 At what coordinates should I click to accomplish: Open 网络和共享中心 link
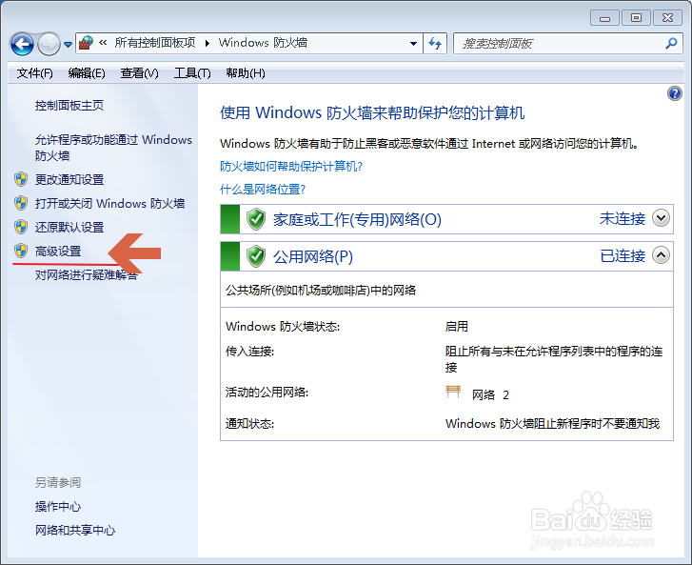75,531
